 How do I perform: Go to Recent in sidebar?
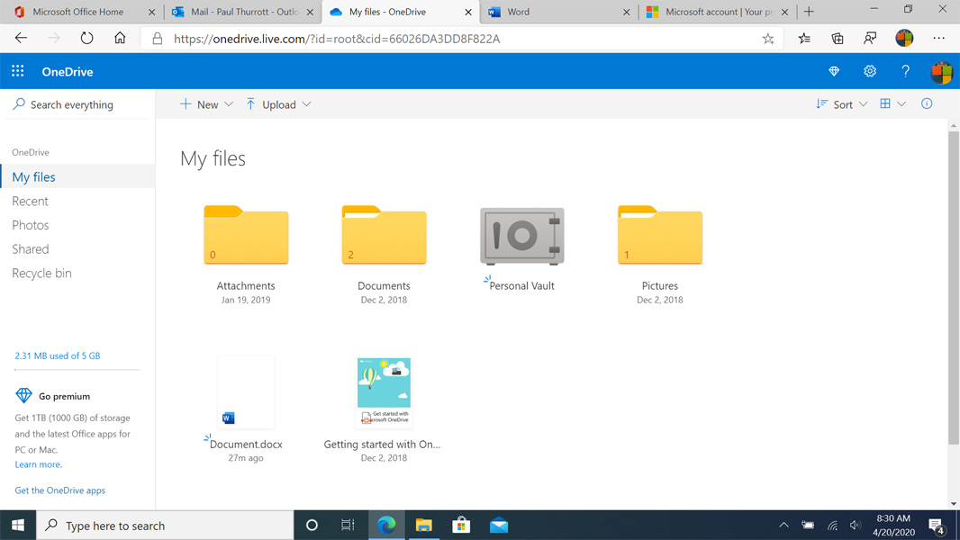click(30, 201)
